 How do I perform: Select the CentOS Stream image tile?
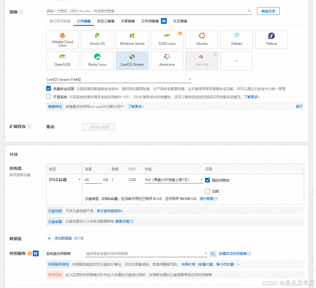click(132, 61)
